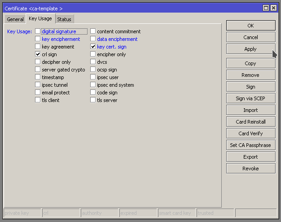Check the key encipherment box
The width and height of the screenshot is (281, 222).
[x=38, y=39]
